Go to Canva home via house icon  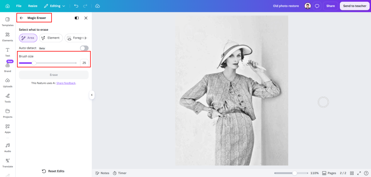click(8, 6)
